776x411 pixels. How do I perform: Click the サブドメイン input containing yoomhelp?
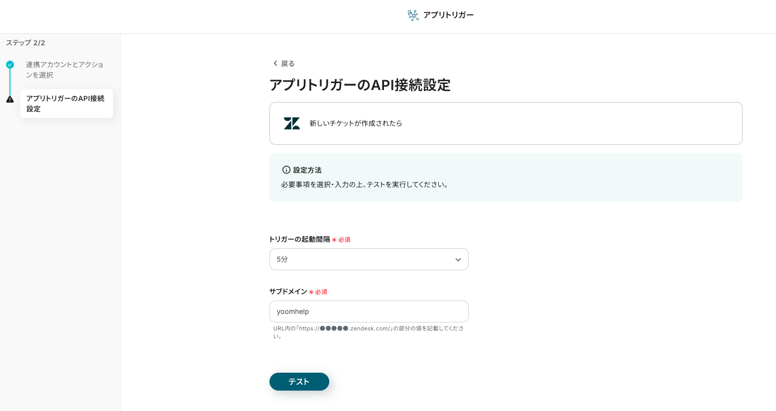tap(369, 311)
